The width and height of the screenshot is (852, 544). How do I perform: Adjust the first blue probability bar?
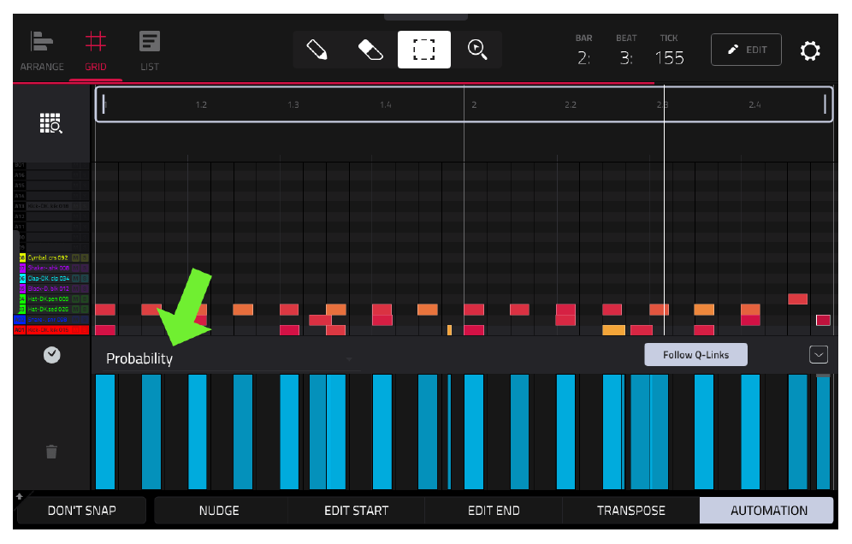(105, 431)
